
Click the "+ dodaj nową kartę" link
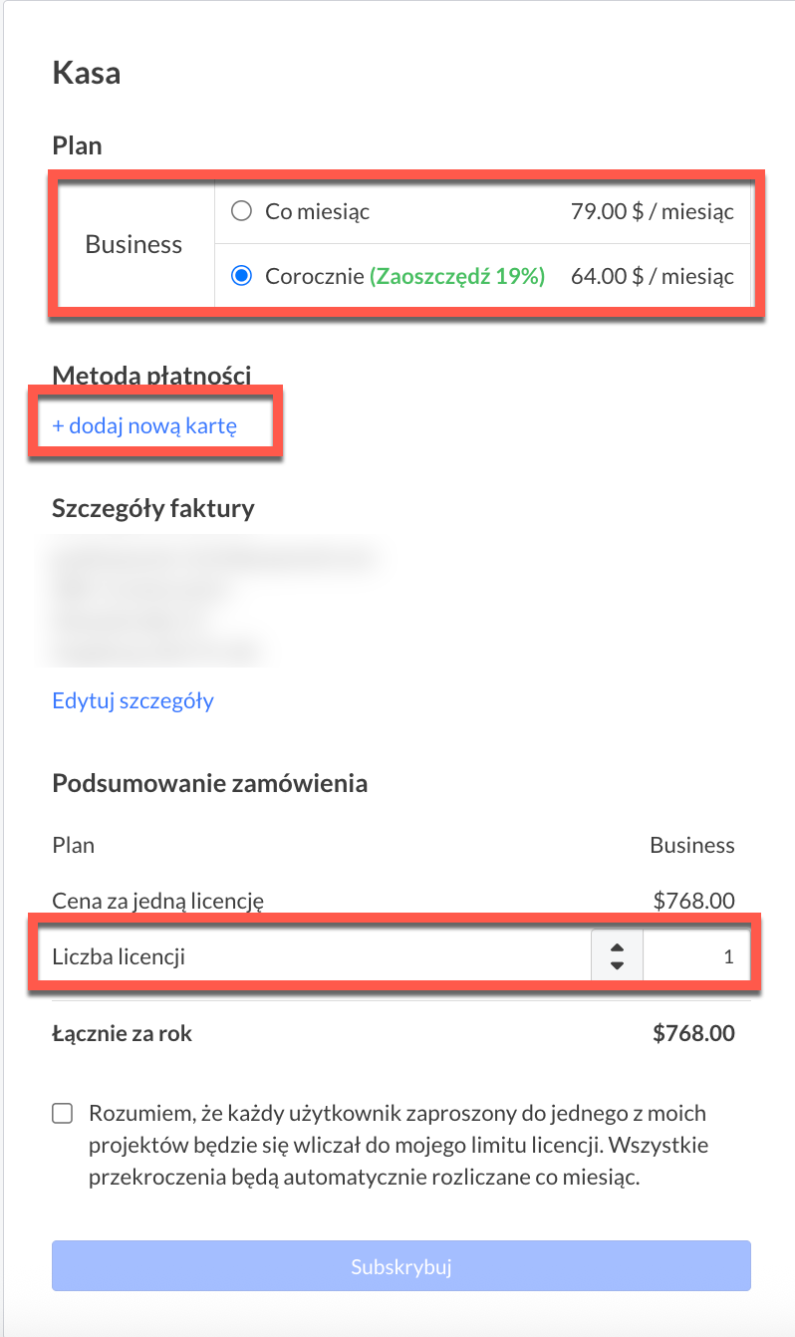click(x=144, y=426)
